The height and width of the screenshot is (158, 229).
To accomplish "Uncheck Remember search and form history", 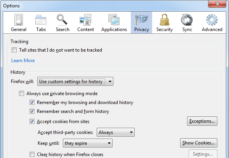I will click(x=32, y=111).
